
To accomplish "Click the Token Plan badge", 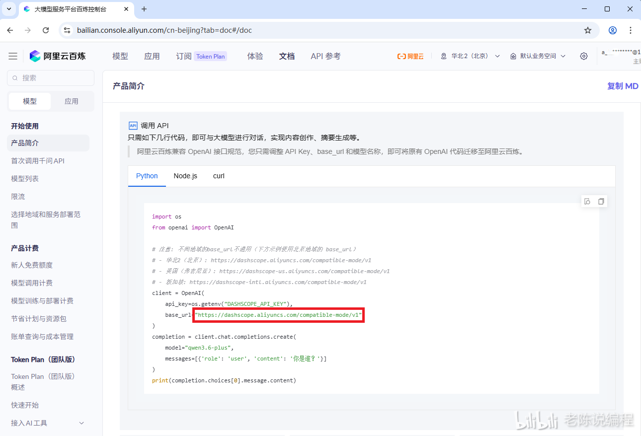I will (x=211, y=56).
